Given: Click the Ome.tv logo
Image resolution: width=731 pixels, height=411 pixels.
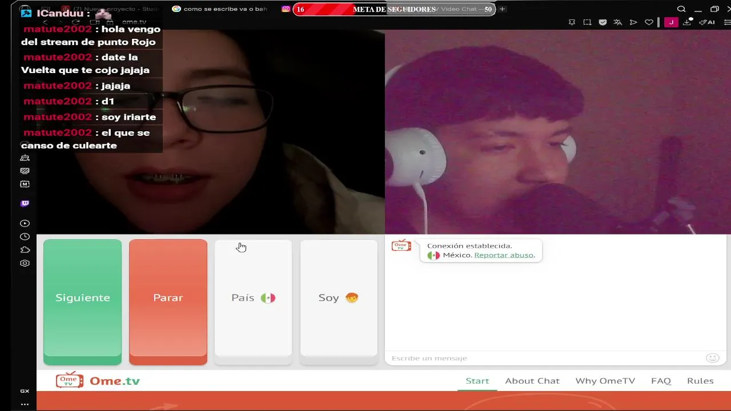Looking at the screenshot, I should click(98, 381).
